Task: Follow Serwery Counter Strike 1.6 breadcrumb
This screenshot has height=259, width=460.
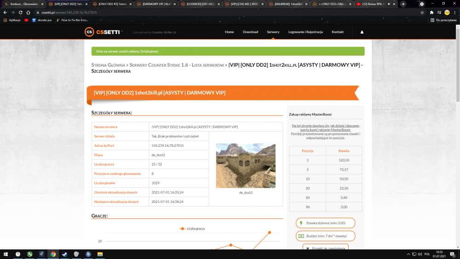Action: click(x=177, y=65)
